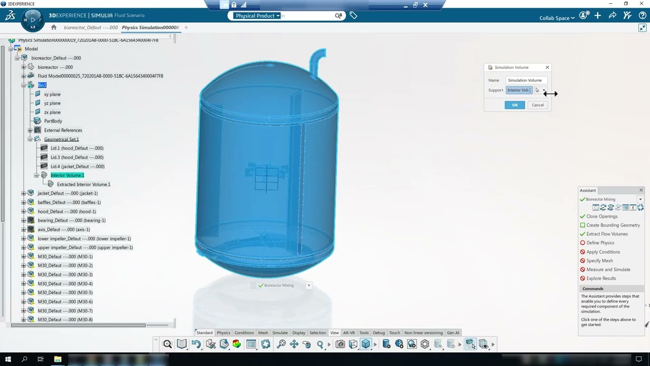This screenshot has width=650, height=366.
Task: Click the Close Openings step
Action: tap(602, 217)
